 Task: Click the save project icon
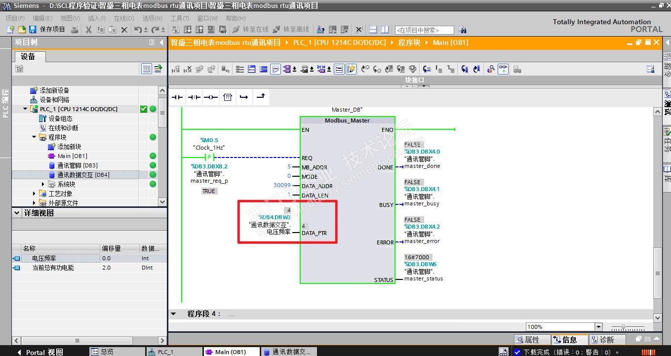(33, 30)
